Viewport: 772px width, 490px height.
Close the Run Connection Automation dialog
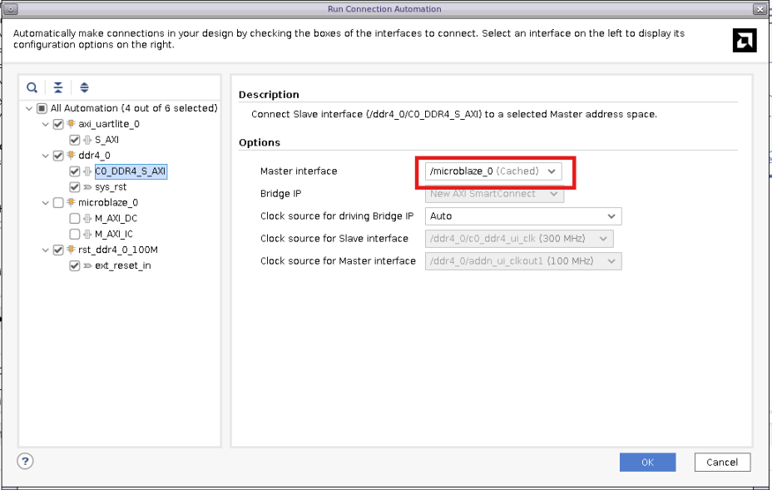(760, 9)
